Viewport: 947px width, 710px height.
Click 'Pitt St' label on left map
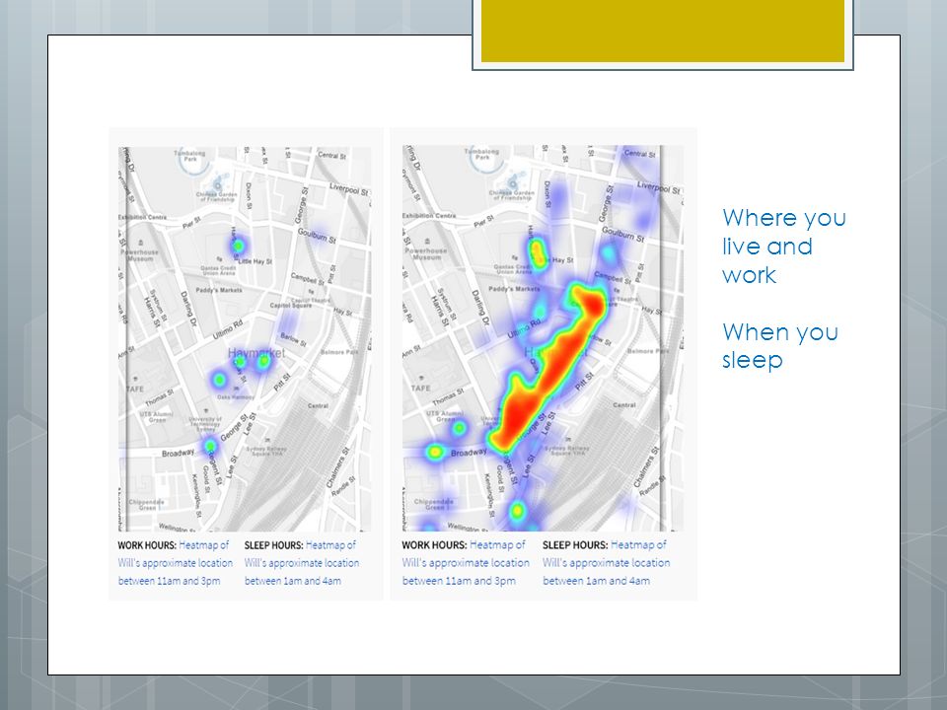pyautogui.click(x=282, y=383)
